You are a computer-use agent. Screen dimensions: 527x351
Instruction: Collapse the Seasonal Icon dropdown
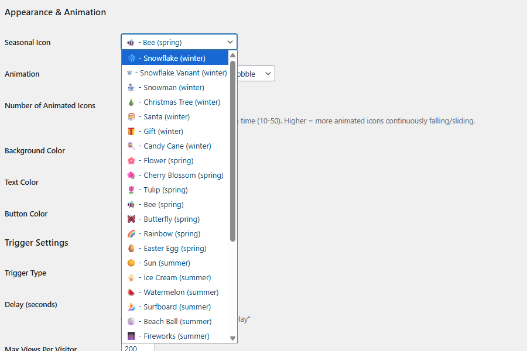click(x=179, y=42)
